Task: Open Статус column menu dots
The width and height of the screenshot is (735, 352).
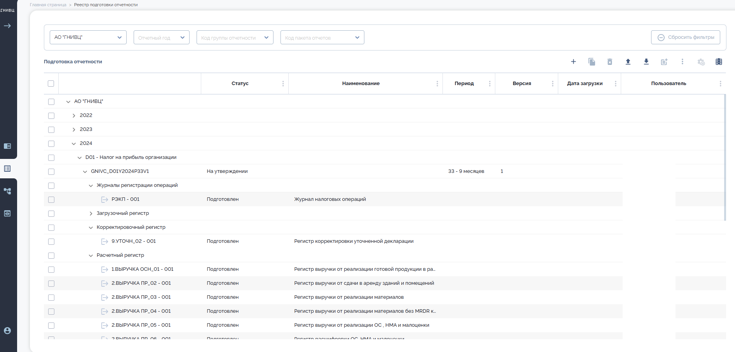Action: click(283, 84)
